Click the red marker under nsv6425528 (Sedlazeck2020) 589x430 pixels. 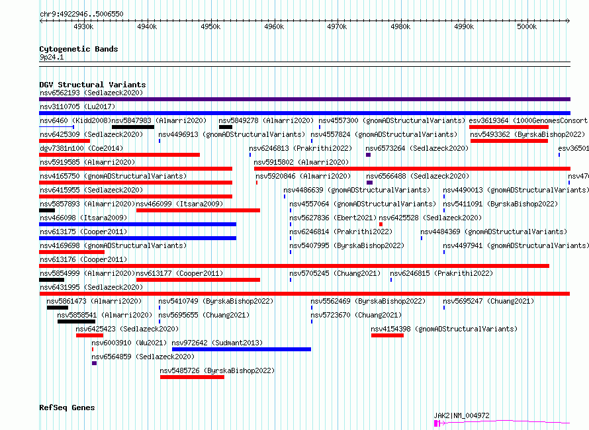[381, 224]
